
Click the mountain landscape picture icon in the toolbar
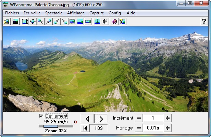(16, 22)
